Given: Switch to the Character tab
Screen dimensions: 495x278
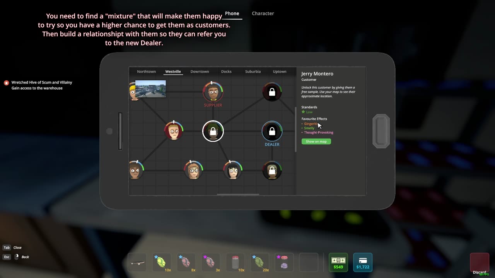Looking at the screenshot, I should tap(263, 14).
